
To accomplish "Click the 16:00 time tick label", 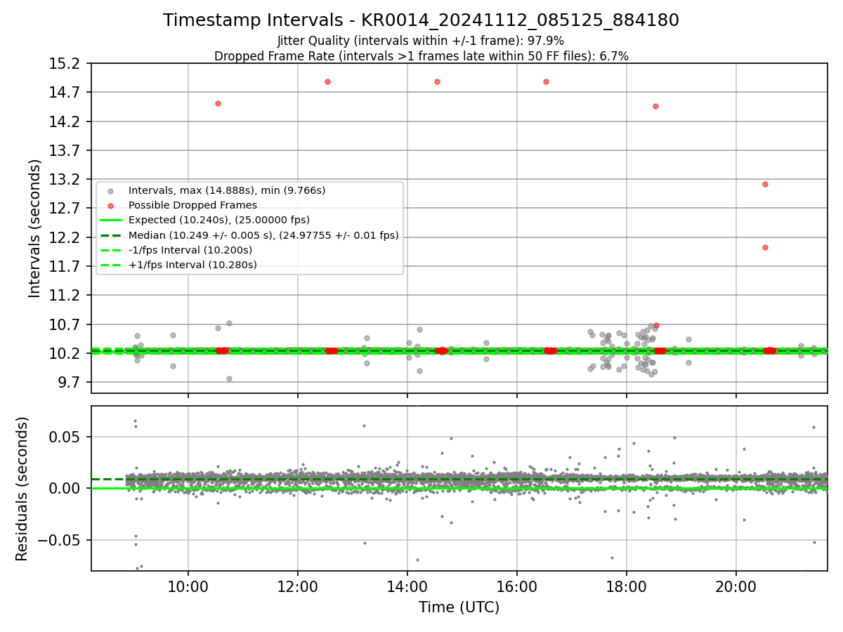I will (x=517, y=586).
